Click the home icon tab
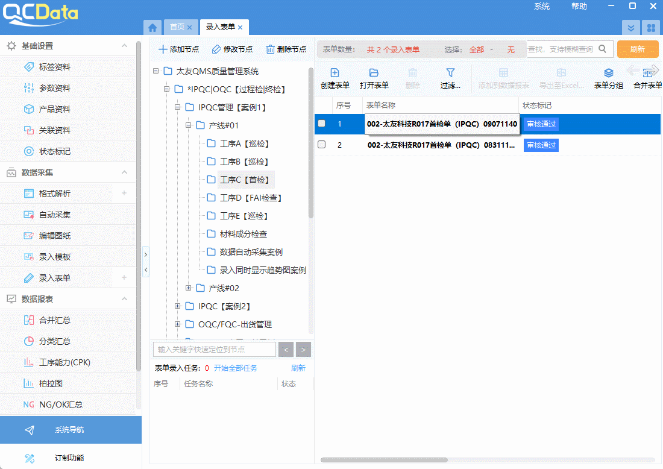 coord(152,27)
